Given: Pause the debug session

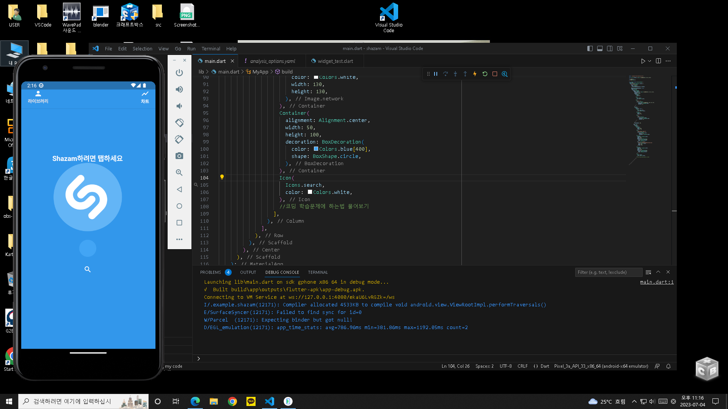Looking at the screenshot, I should (436, 74).
